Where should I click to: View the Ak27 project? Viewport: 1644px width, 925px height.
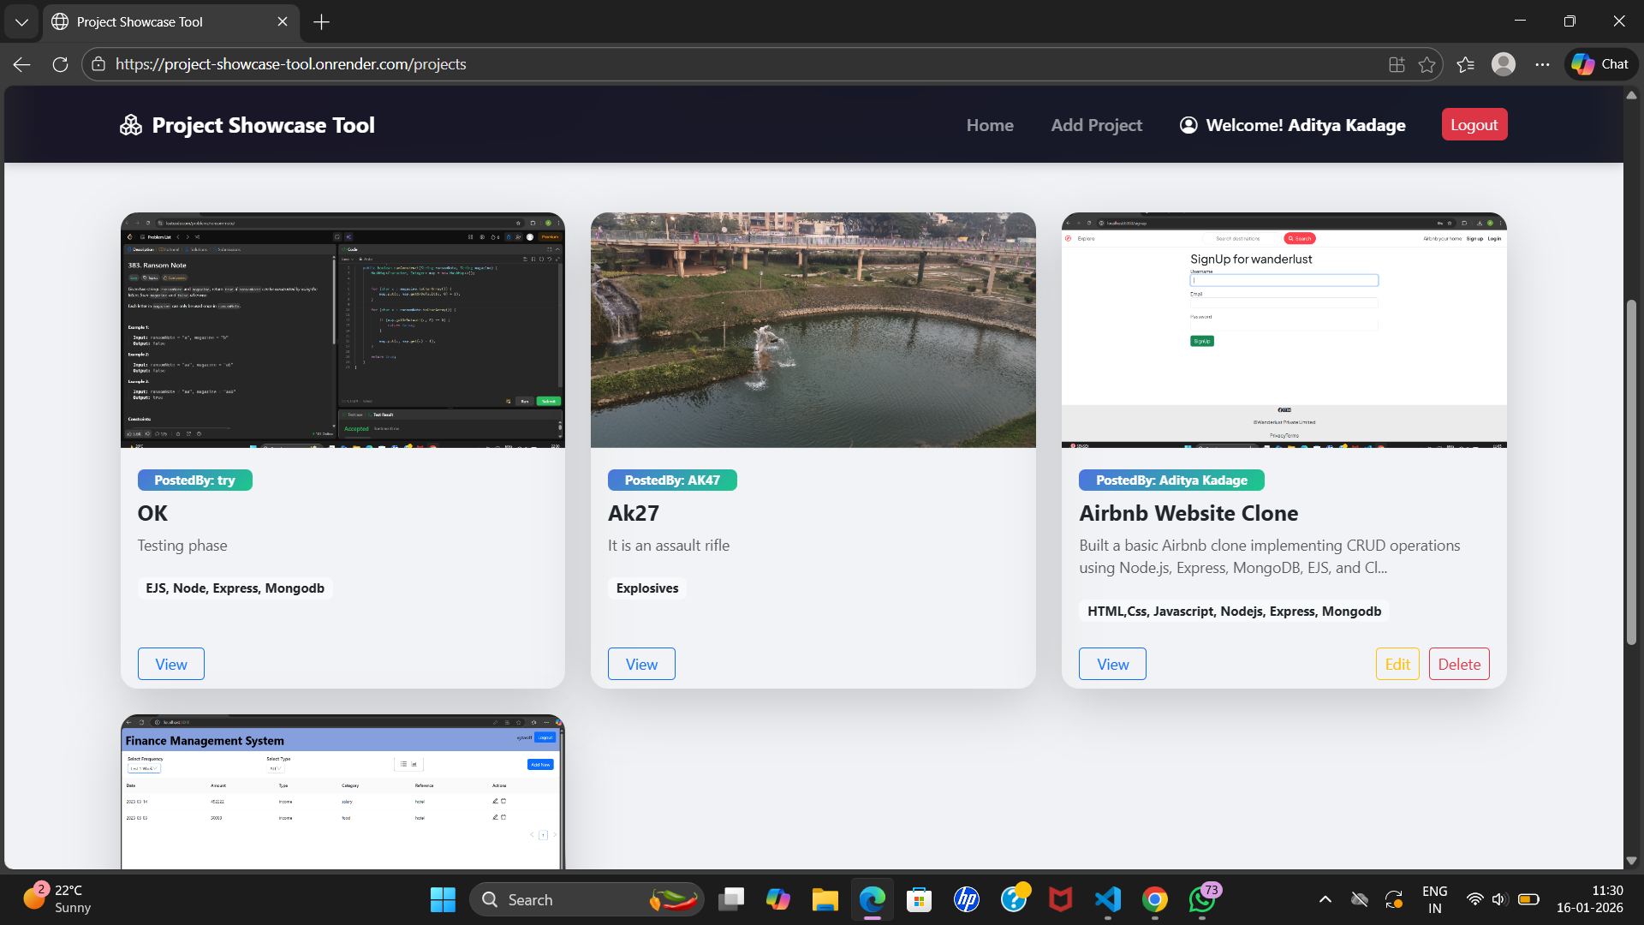(x=641, y=665)
